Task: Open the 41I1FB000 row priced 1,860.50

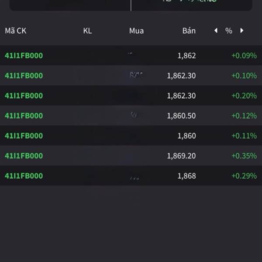Action: pos(24,116)
